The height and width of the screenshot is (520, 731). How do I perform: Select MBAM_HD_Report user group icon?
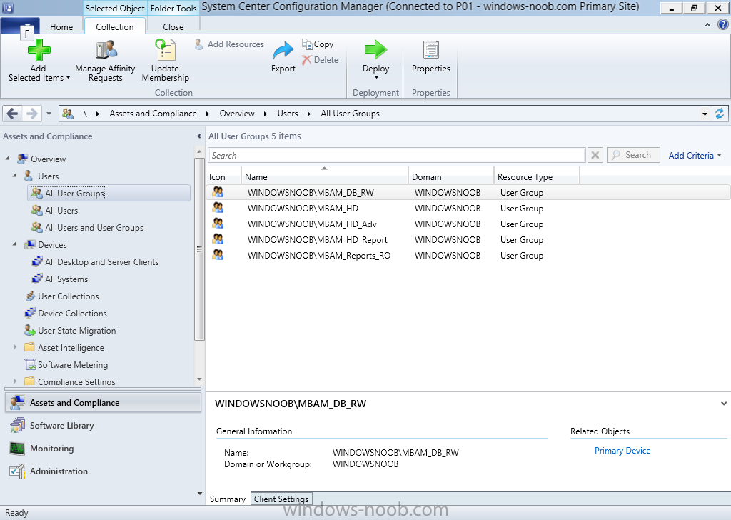point(218,239)
